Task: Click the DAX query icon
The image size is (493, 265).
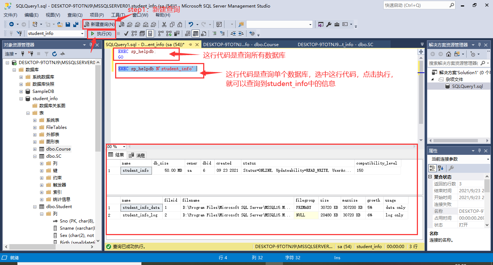Action: (153, 24)
